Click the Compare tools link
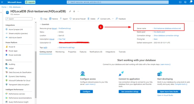The height and width of the screenshot is (104, 194). pyautogui.click(x=181, y=84)
